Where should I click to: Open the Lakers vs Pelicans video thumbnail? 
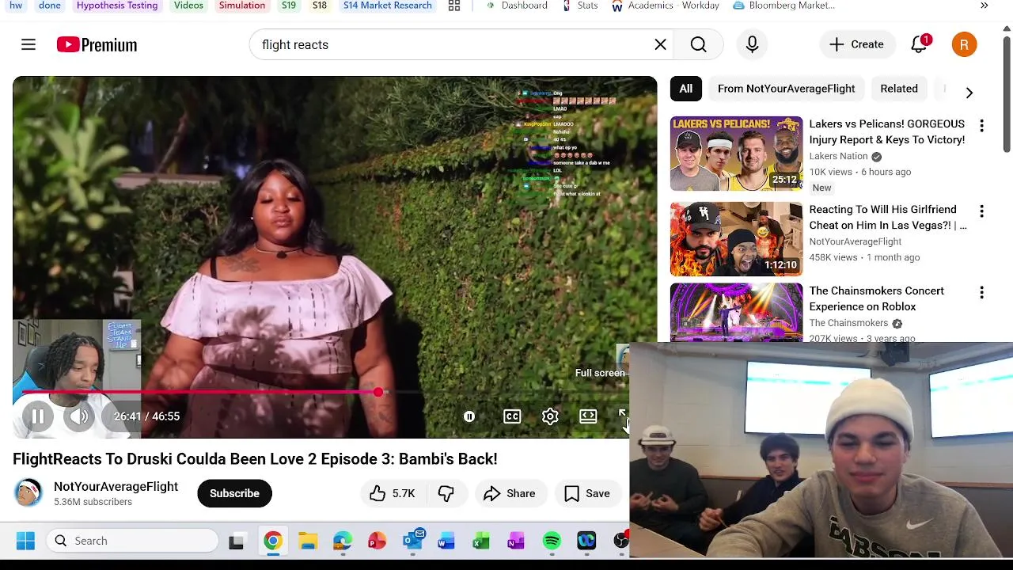point(736,154)
